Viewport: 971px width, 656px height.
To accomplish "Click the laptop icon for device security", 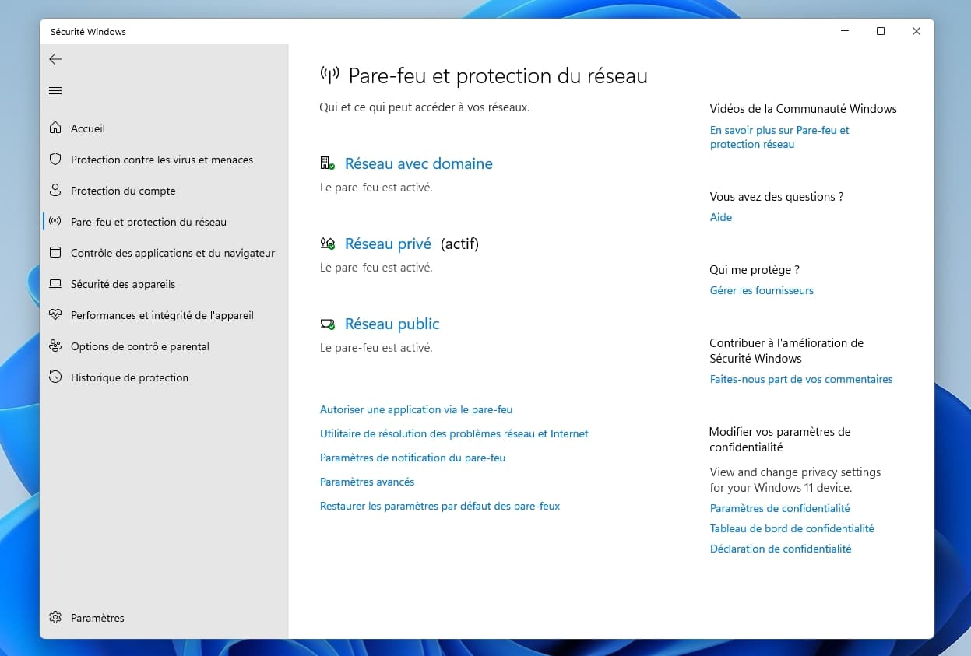I will (x=55, y=284).
